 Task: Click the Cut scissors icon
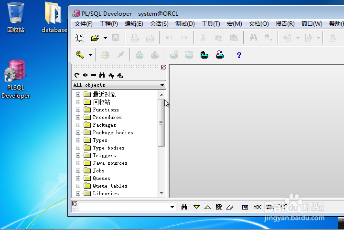[203, 38]
